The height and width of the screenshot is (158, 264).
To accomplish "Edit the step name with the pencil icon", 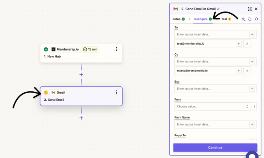I will click(218, 9).
